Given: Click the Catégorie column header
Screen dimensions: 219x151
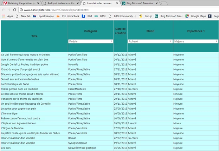Looking at the screenshot, I should click(91, 31).
